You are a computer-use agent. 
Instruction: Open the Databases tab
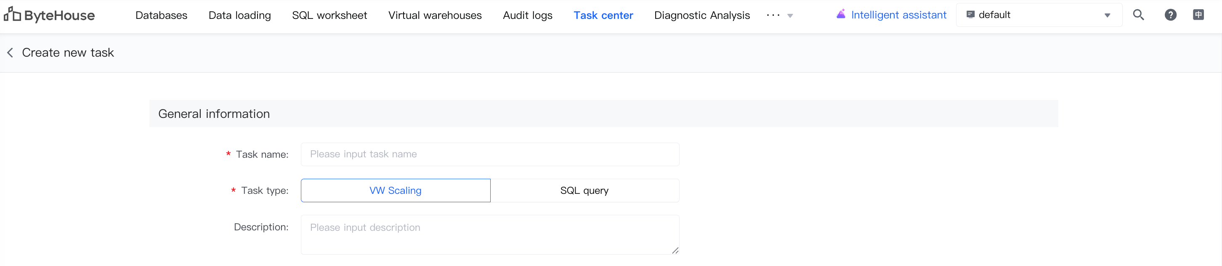pos(161,16)
